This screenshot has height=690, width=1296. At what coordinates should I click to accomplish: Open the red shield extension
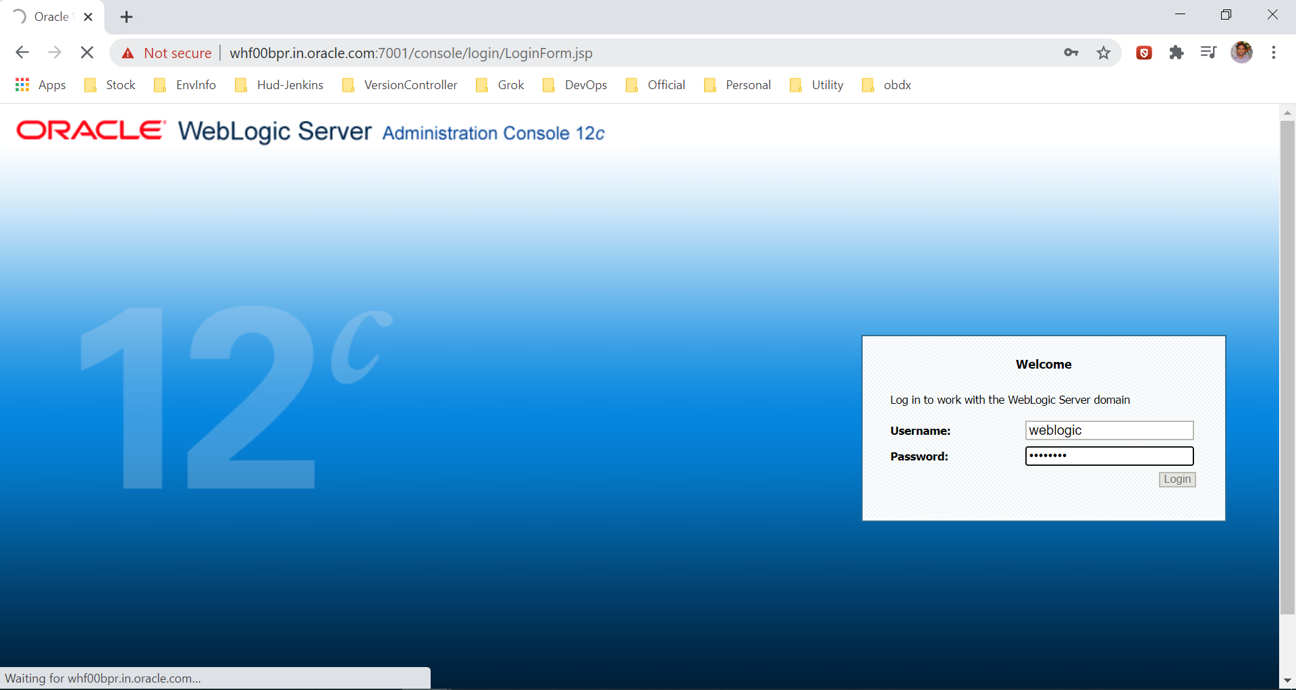[x=1144, y=53]
